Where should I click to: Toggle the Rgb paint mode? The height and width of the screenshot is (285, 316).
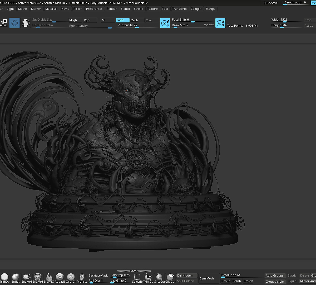[90, 20]
